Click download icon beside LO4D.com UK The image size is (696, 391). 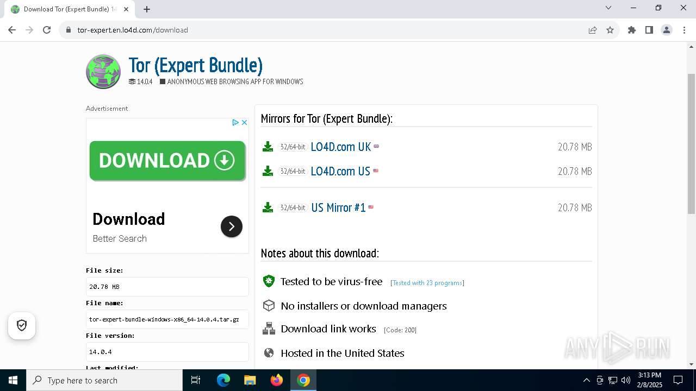(268, 147)
